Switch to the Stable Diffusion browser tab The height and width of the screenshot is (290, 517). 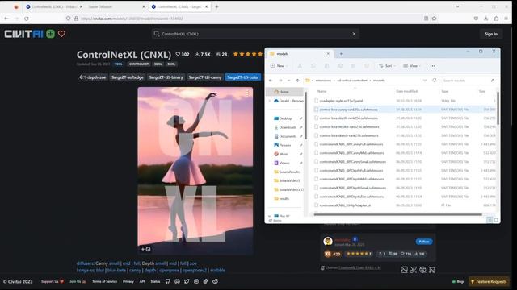click(x=116, y=7)
